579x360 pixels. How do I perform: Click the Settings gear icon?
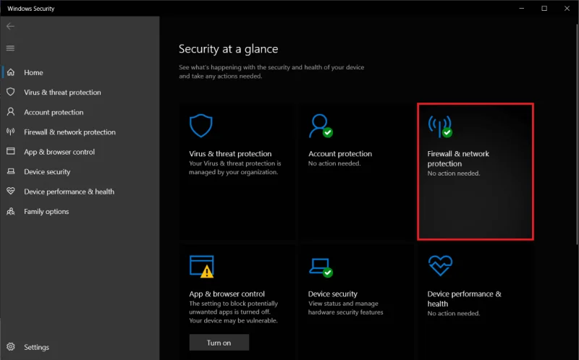click(x=11, y=347)
